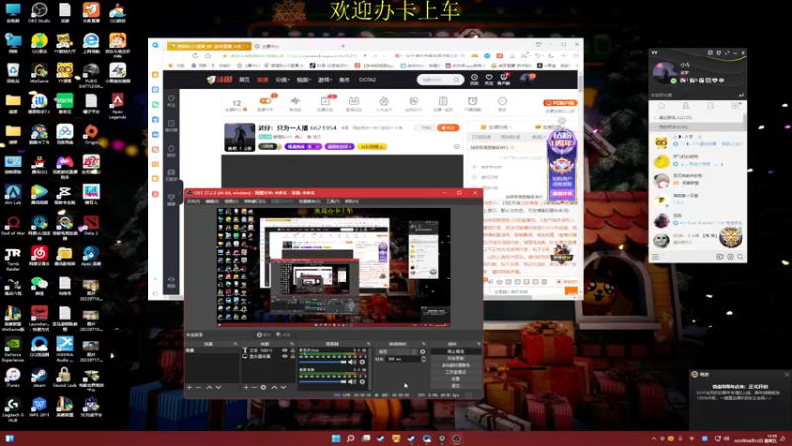The height and width of the screenshot is (446, 792).
Task: Switch to the second browser tab
Action: [x=270, y=46]
